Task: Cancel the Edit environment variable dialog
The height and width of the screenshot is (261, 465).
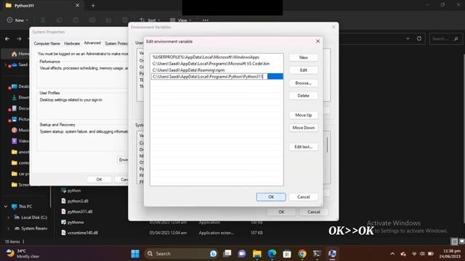Action: (x=303, y=197)
